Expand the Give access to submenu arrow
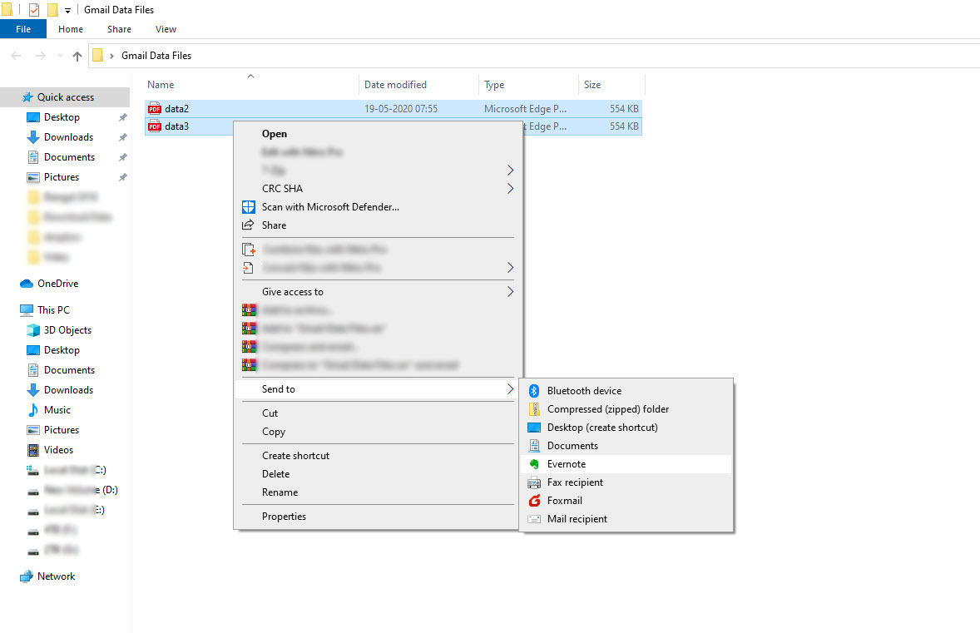Image resolution: width=980 pixels, height=633 pixels. [x=511, y=292]
